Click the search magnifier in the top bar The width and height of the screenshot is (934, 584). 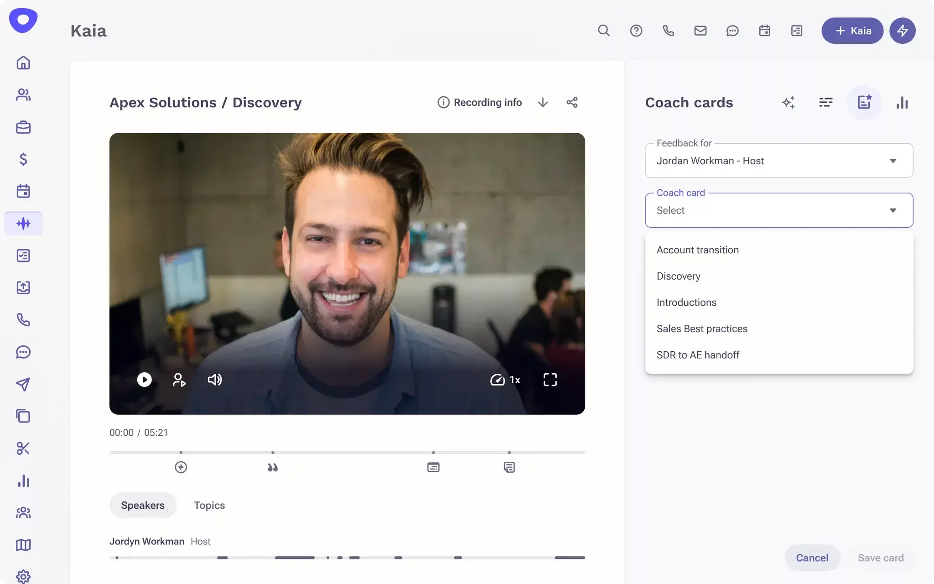[603, 31]
